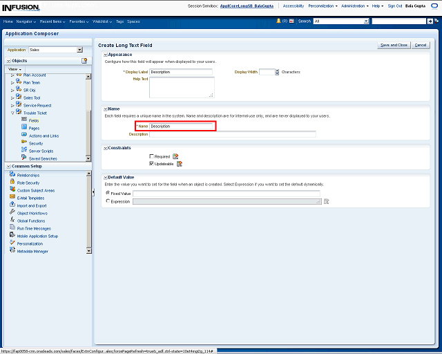Open the Application dropdown showing Sales
Screen dimensions: 442x354
pyautogui.click(x=79, y=50)
